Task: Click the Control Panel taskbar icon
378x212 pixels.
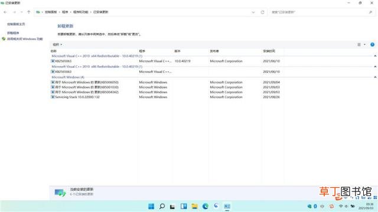Action: pyautogui.click(x=227, y=206)
